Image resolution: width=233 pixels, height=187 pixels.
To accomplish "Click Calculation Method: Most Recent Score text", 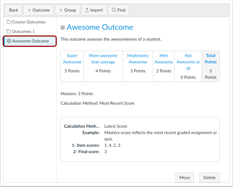I will 98,103.
